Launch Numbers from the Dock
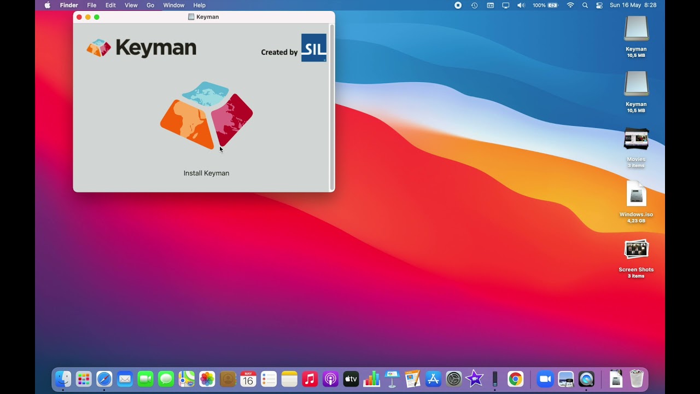Viewport: 700px width, 394px height. [x=371, y=379]
